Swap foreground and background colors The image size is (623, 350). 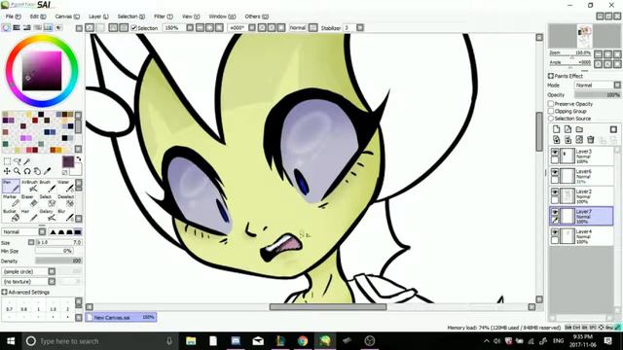(79, 159)
